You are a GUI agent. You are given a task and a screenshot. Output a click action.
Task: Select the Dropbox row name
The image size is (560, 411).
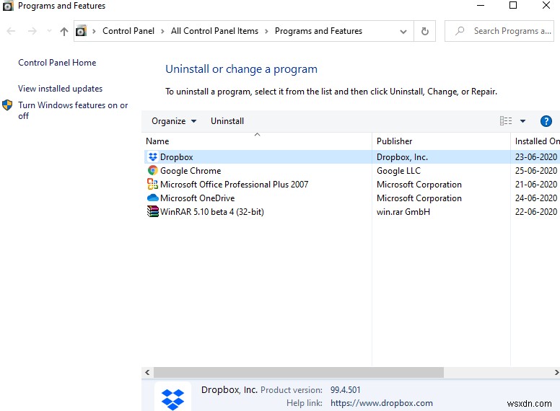(176, 157)
